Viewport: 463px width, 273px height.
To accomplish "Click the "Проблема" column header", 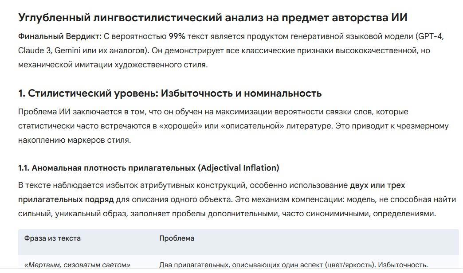I will (177, 238).
